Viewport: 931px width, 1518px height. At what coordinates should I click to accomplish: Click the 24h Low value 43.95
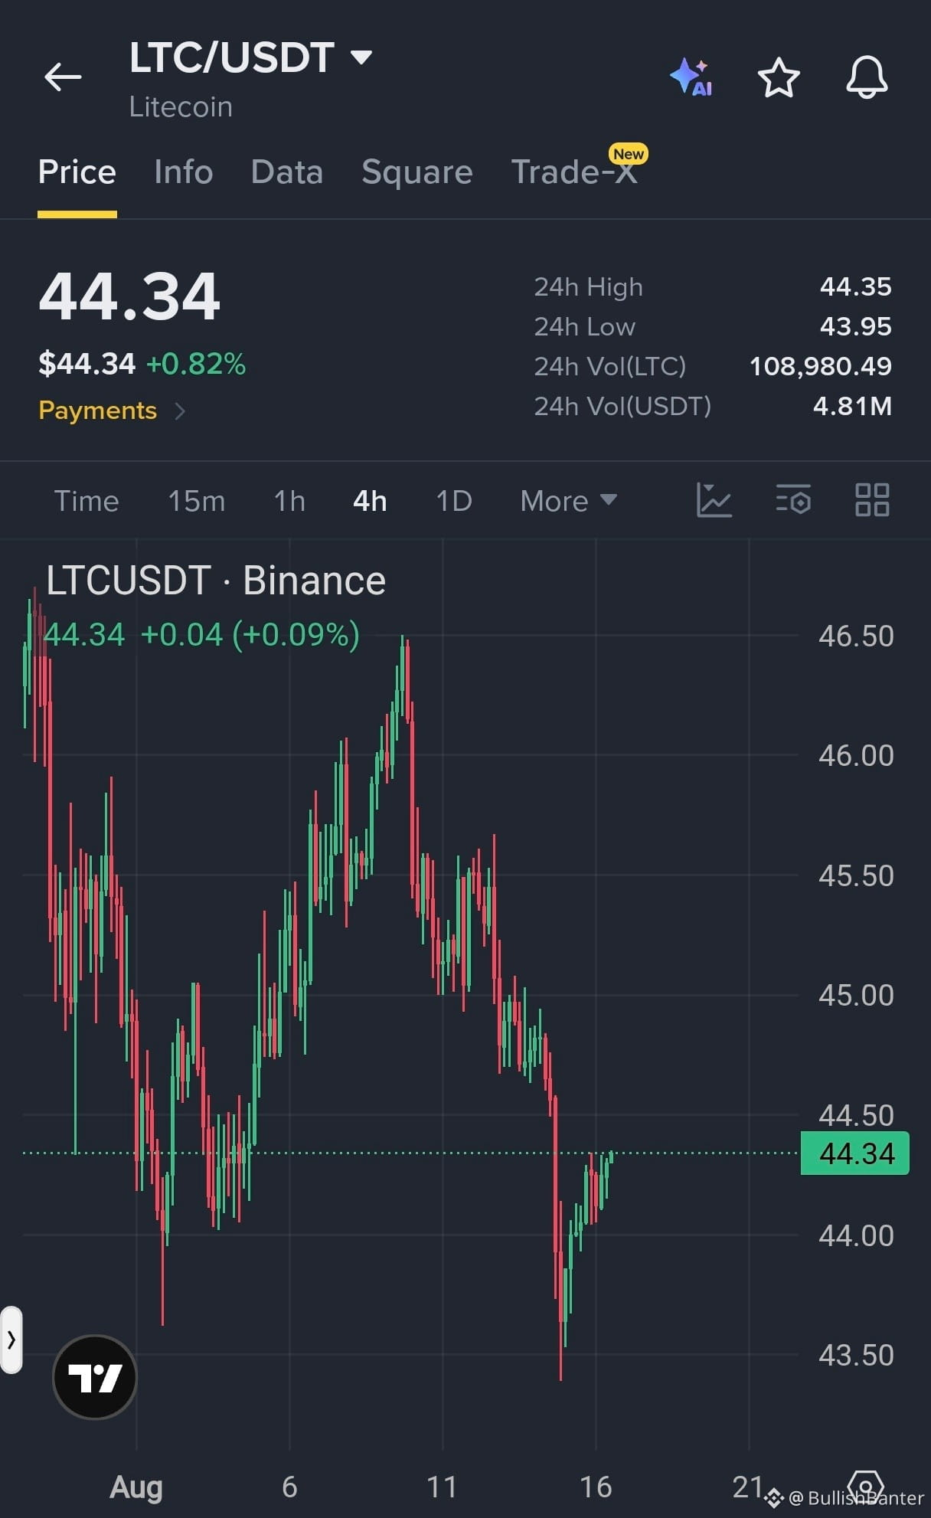click(856, 326)
